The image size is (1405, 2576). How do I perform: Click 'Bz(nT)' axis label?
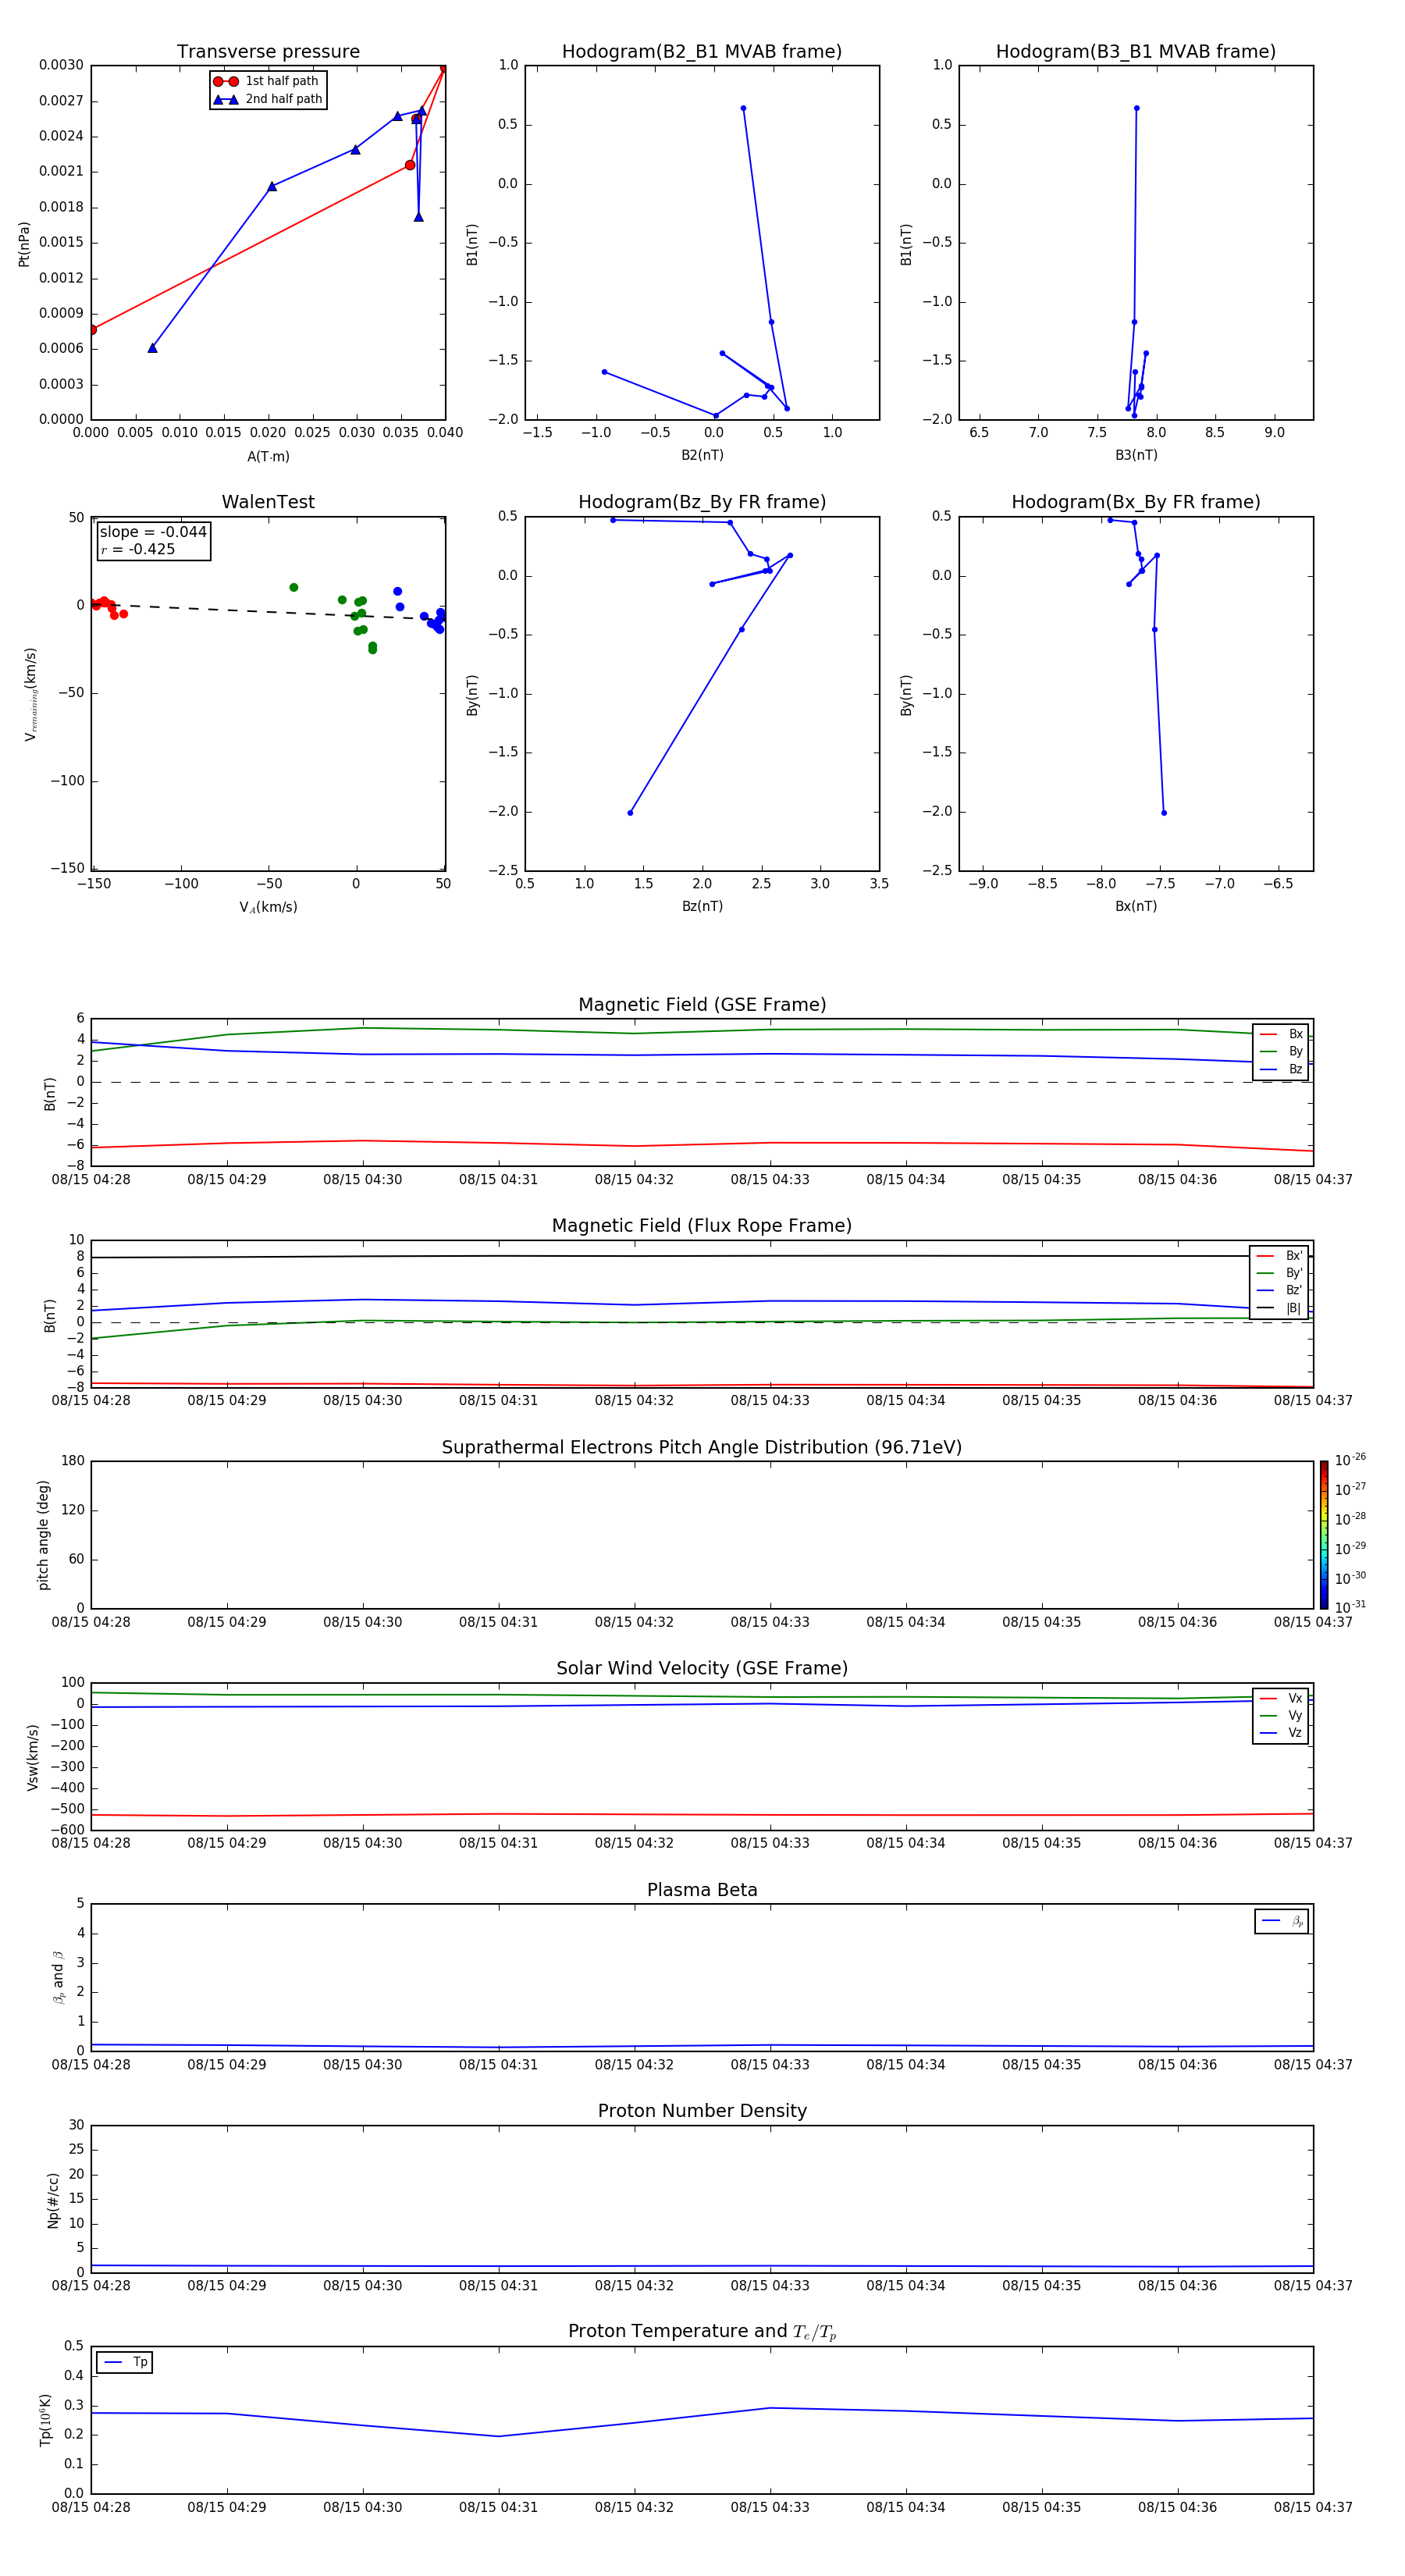click(x=702, y=906)
